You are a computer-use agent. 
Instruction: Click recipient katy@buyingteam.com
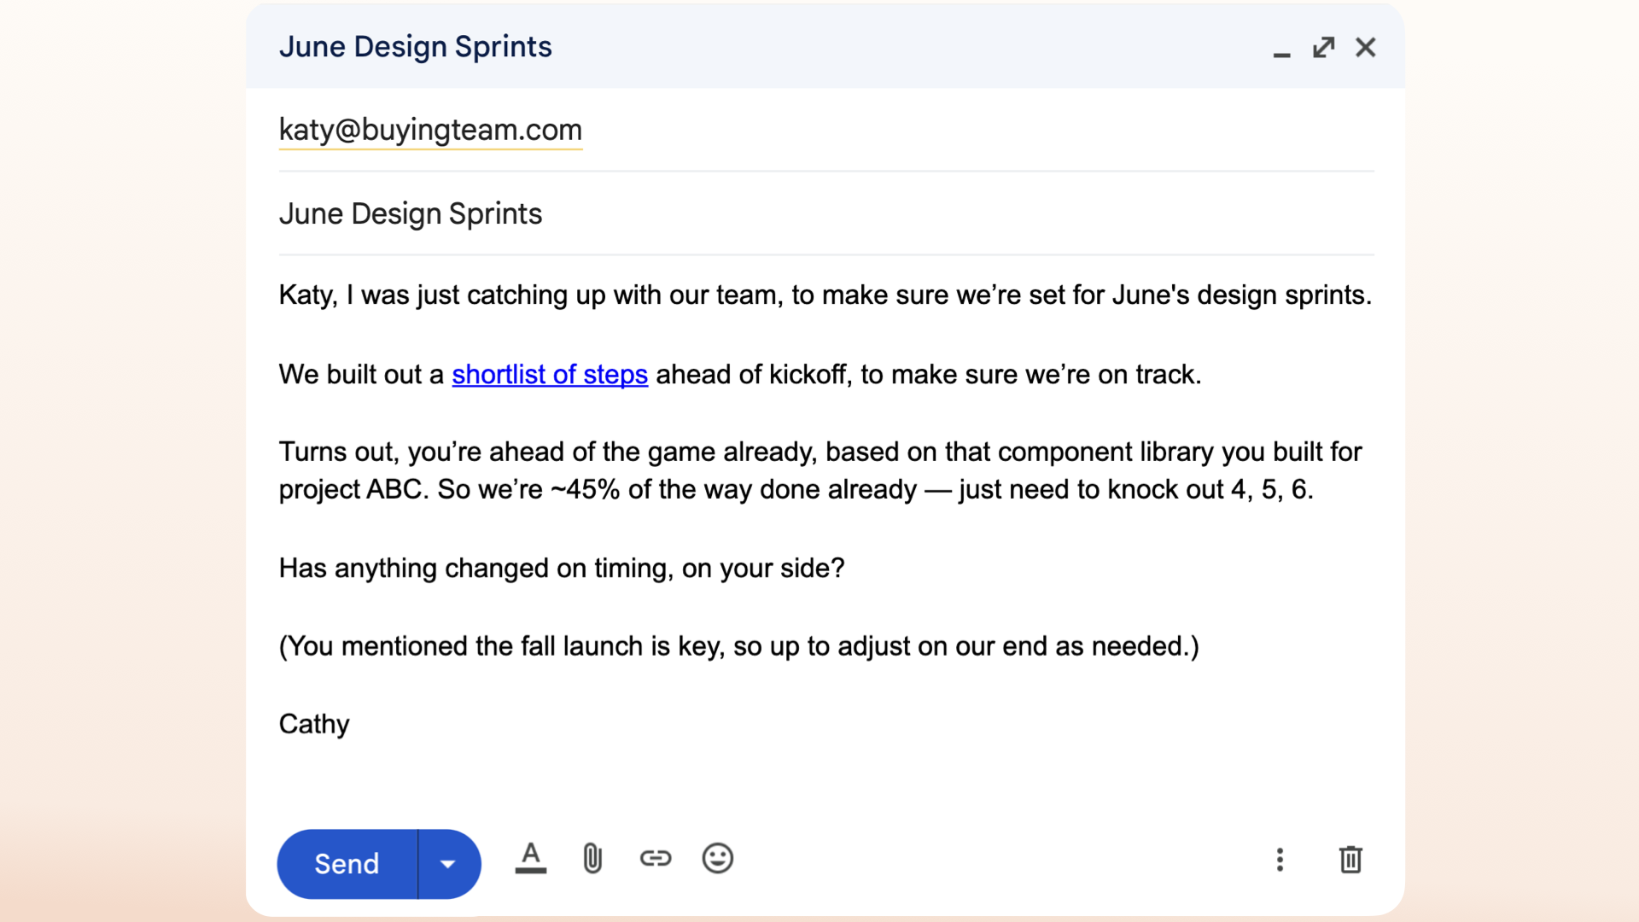[x=430, y=130]
